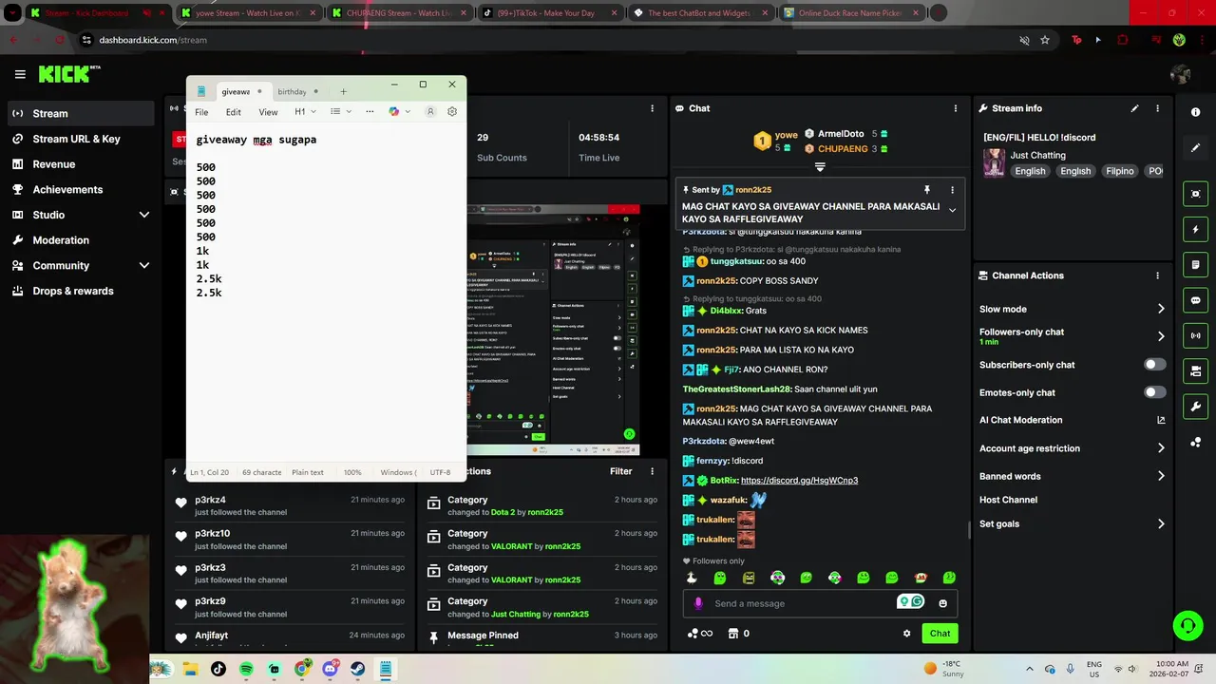Open Banned words settings arrow
1216x684 pixels.
tap(1160, 476)
